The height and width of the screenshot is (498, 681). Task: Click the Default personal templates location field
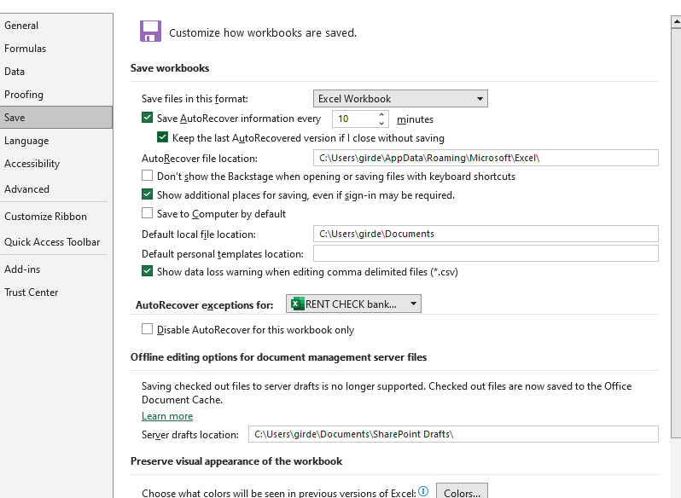[486, 253]
